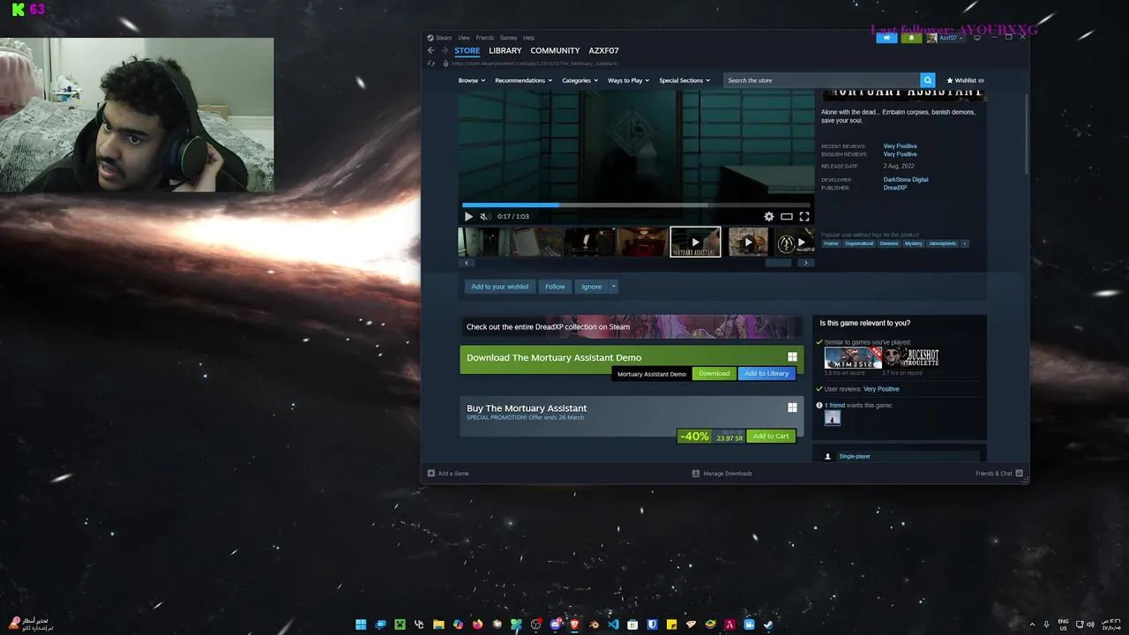Screen dimensions: 1129x635
Task: Open the Wishlist page
Action: coord(965,80)
